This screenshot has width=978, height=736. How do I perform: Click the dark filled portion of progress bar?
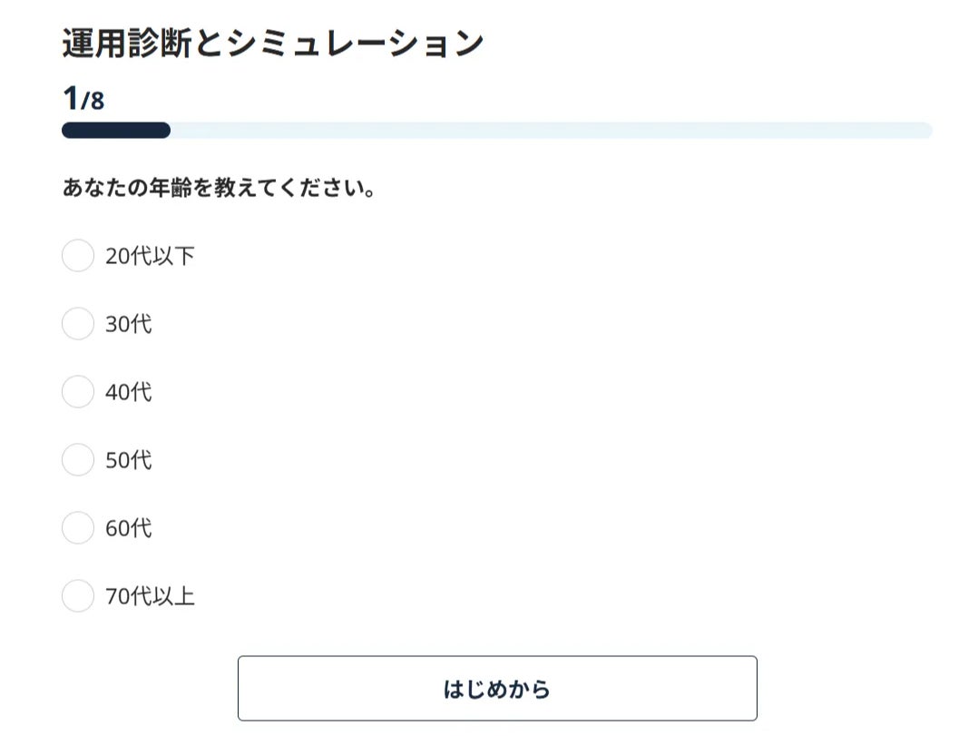coord(116,131)
